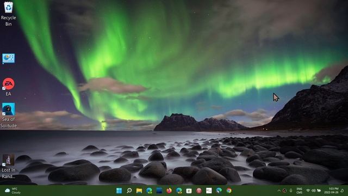Image resolution: width=348 pixels, height=196 pixels.
Task: Expand the hidden system tray icons chevron
Action: tap(279, 191)
